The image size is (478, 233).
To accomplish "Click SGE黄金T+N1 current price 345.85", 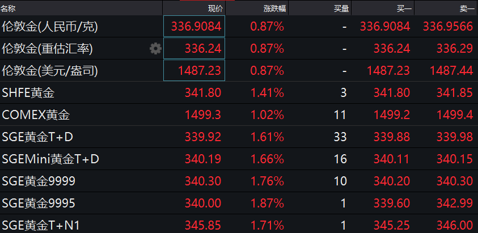I will click(x=203, y=226).
